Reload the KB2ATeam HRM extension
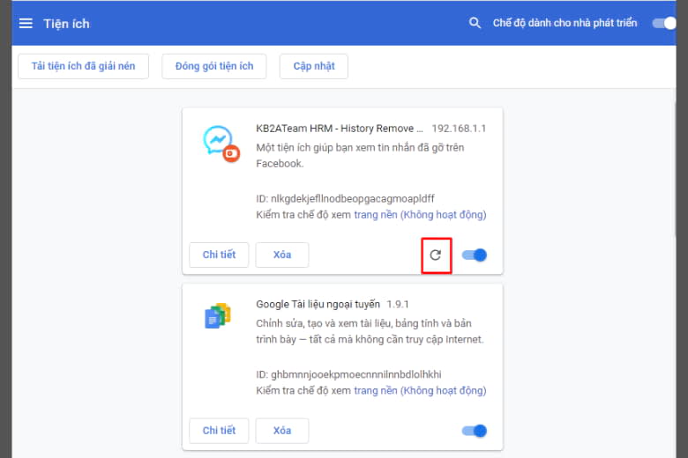Viewport: 688px width, 458px height. click(x=435, y=255)
